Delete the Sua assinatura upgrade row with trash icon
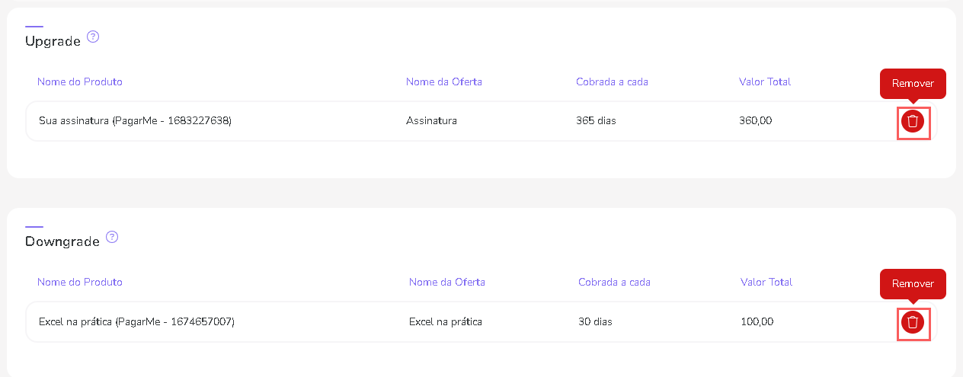This screenshot has height=377, width=963. pyautogui.click(x=913, y=121)
